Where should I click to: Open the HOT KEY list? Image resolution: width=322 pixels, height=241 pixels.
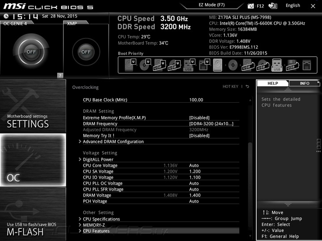pyautogui.click(x=230, y=87)
